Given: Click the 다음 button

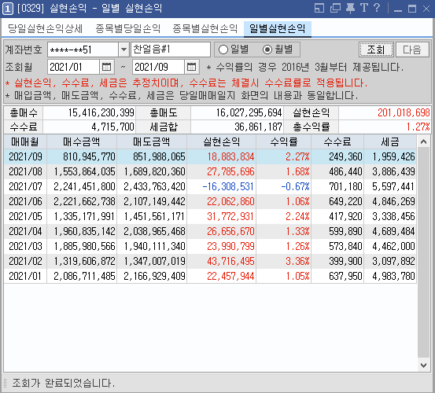Looking at the screenshot, I should [x=412, y=50].
